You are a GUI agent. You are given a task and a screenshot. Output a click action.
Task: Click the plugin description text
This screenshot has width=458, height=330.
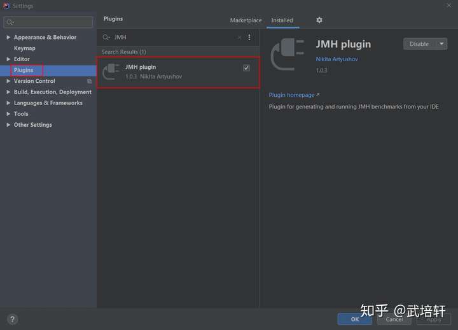point(354,107)
